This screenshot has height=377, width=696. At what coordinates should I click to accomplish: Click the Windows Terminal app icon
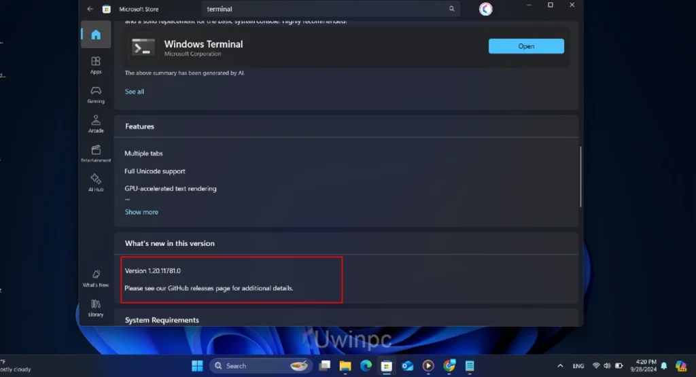click(143, 47)
